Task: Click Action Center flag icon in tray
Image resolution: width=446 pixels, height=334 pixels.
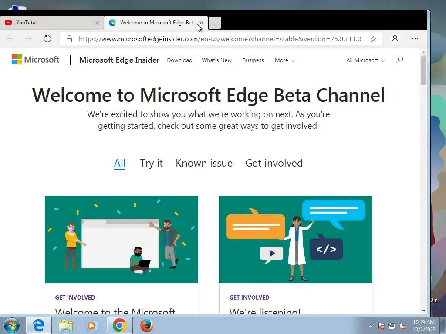Action: (381, 326)
